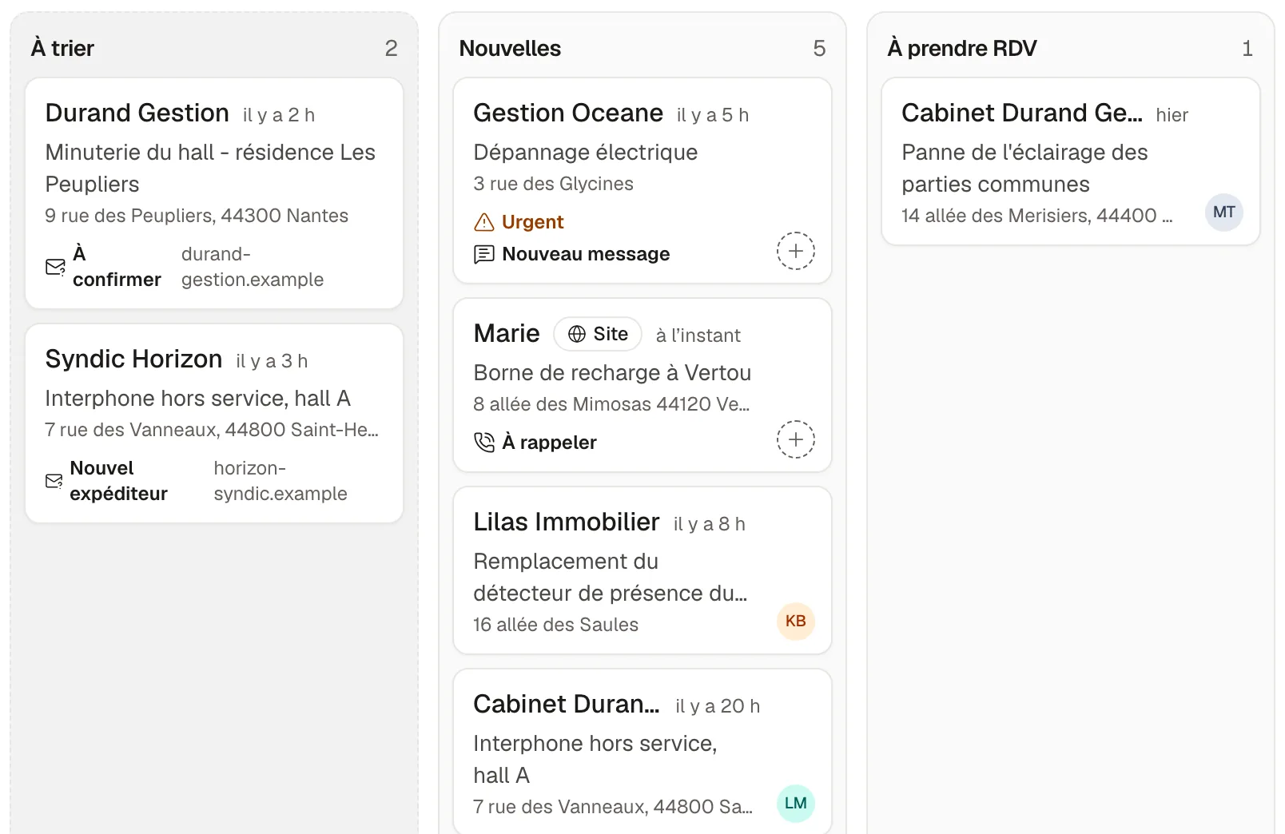Click the Nouvel expéditeur status label
Screen dimensions: 1285x834
[118, 481]
